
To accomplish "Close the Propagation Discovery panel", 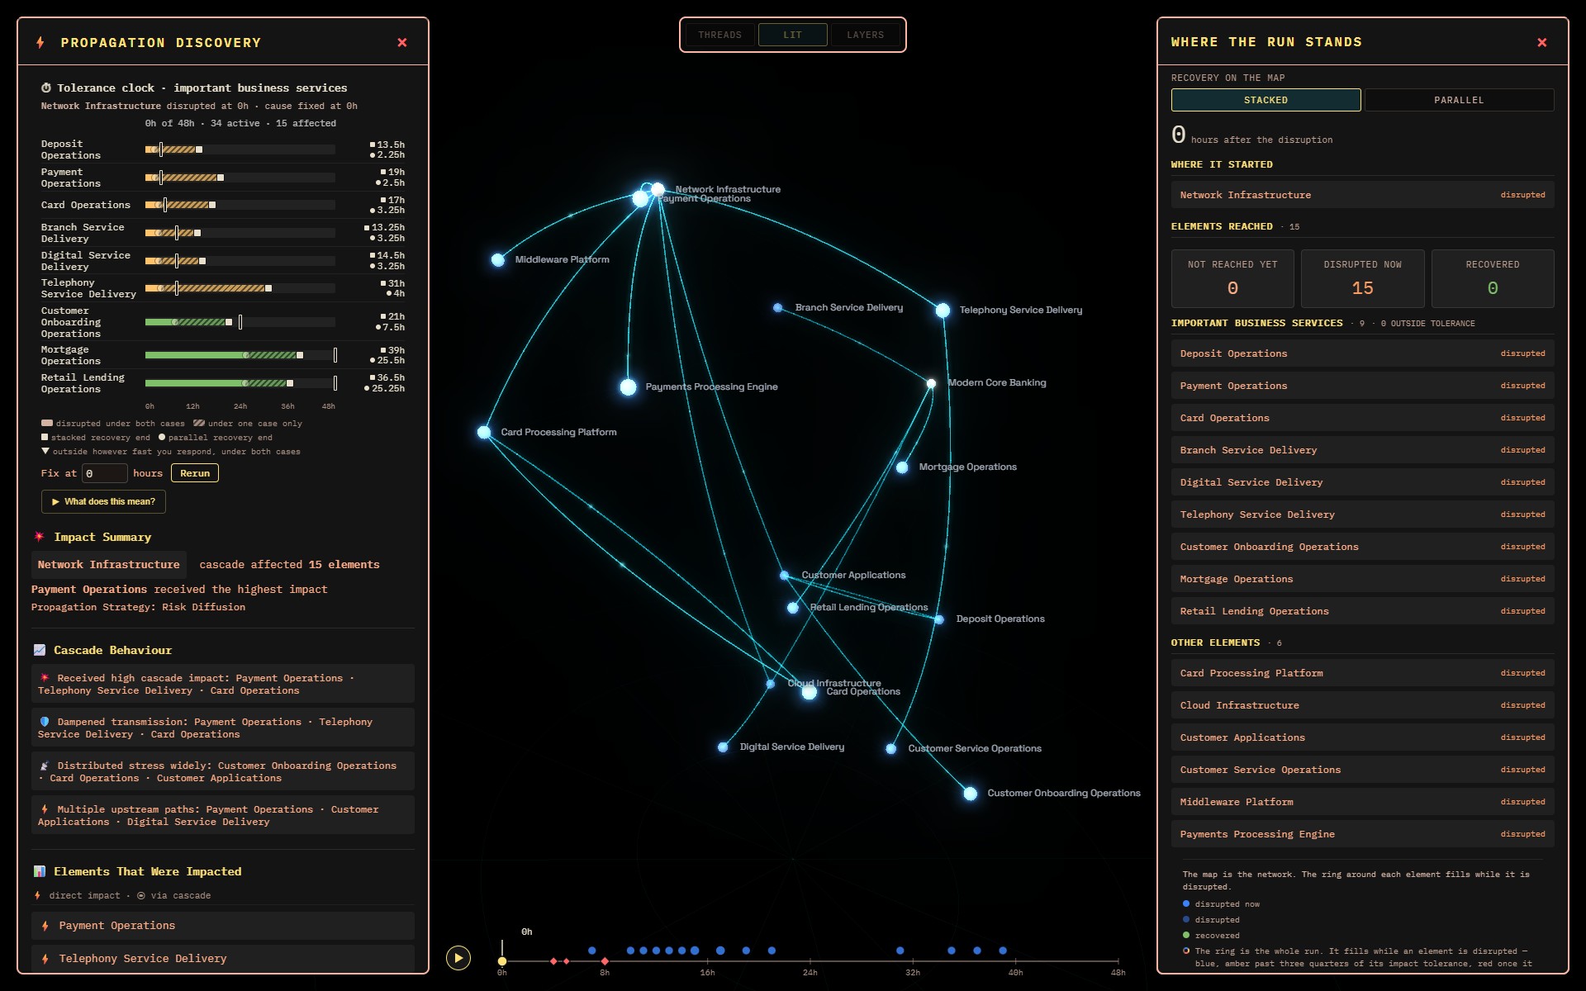I will click(x=402, y=42).
